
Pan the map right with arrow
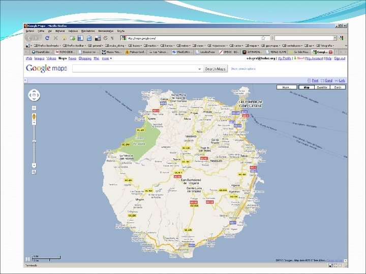point(38,95)
